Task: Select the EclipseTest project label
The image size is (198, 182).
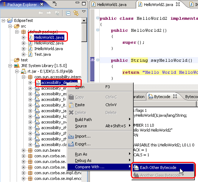Action: [23, 20]
